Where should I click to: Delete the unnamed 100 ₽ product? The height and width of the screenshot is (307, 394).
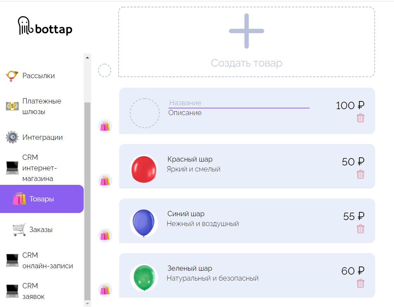point(361,118)
